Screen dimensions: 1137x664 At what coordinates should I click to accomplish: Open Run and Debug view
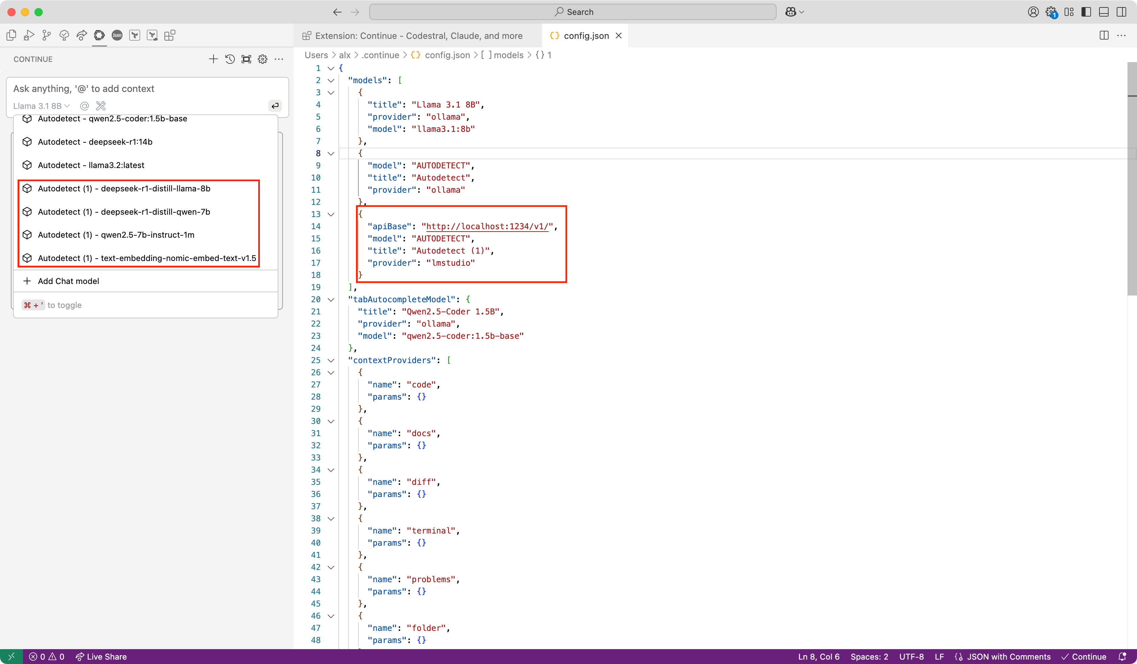tap(29, 35)
